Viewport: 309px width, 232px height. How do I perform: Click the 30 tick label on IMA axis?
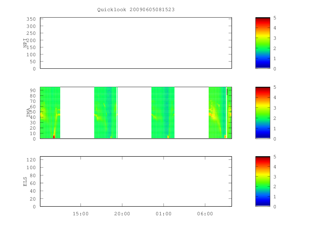[x=33, y=123]
